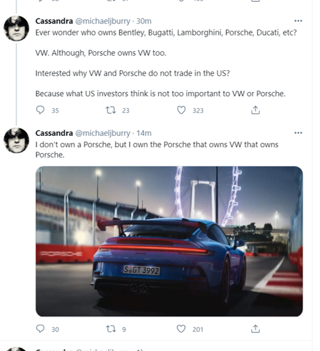Open more options on the 14m tweet
The image size is (320, 351).
tap(298, 133)
